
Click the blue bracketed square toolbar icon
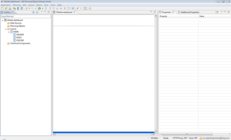point(85,8)
